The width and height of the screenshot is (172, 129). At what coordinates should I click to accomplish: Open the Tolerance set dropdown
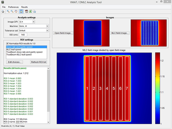(x=46, y=30)
